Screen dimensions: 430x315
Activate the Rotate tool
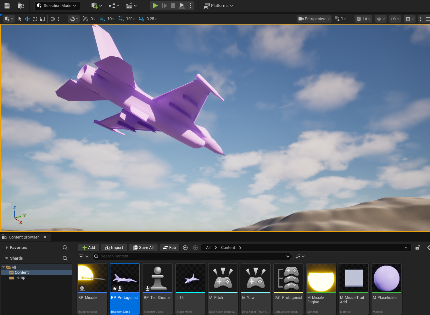pos(35,19)
